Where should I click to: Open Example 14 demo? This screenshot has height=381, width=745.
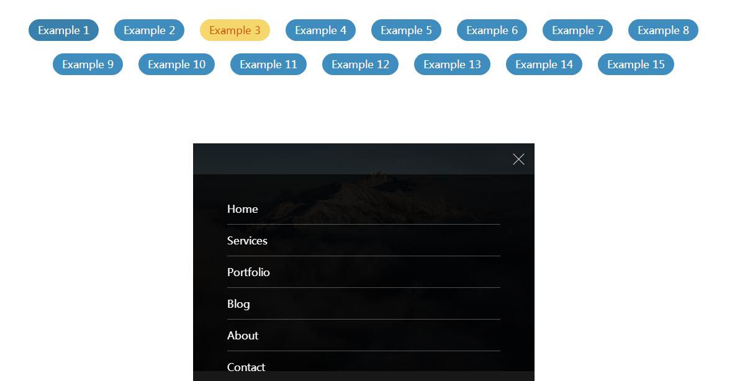544,65
